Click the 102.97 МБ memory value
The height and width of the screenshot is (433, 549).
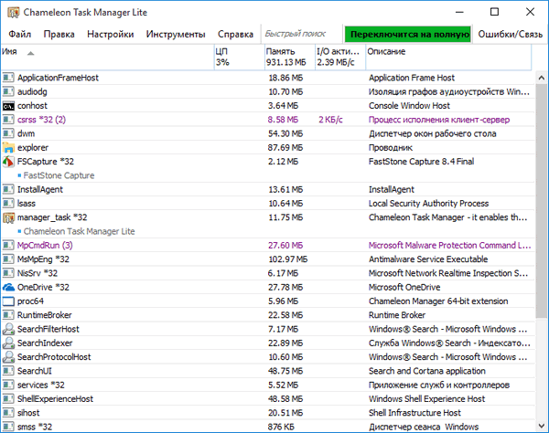(288, 259)
